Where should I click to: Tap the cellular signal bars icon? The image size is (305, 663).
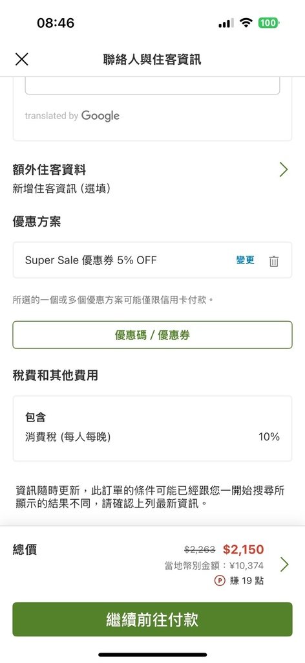pos(226,23)
